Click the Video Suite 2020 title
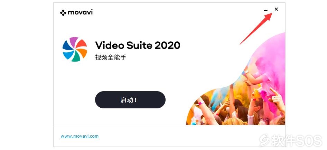The height and width of the screenshot is (150, 327). click(138, 45)
